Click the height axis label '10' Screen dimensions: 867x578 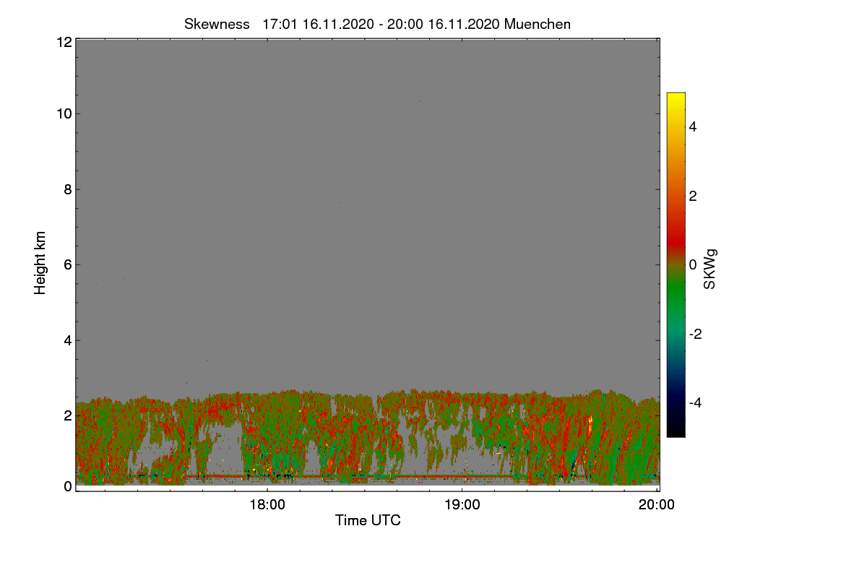click(64, 113)
